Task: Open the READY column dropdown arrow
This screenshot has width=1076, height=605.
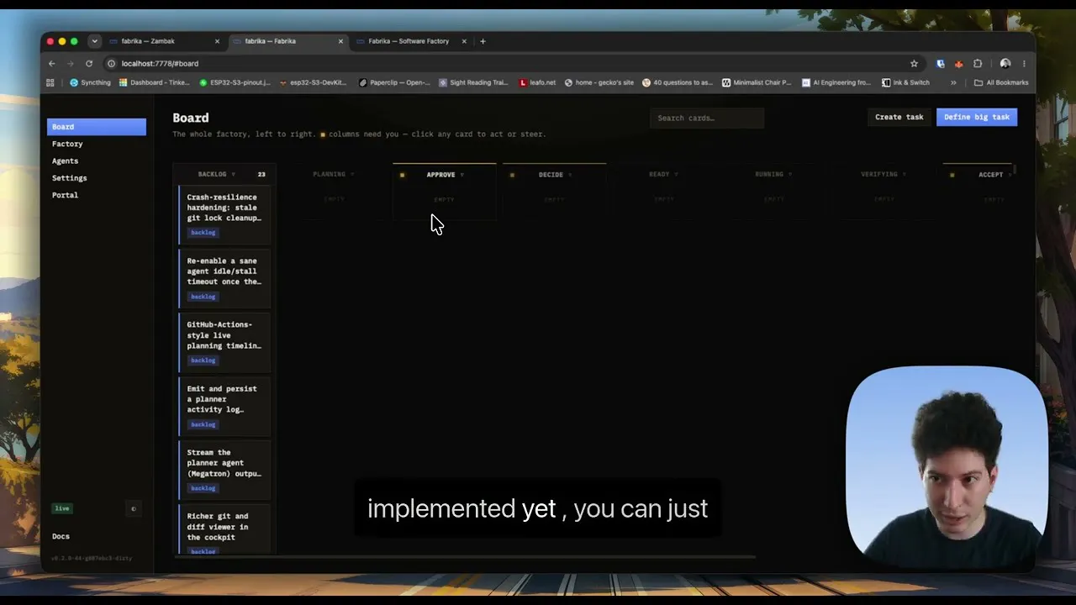Action: coord(677,175)
